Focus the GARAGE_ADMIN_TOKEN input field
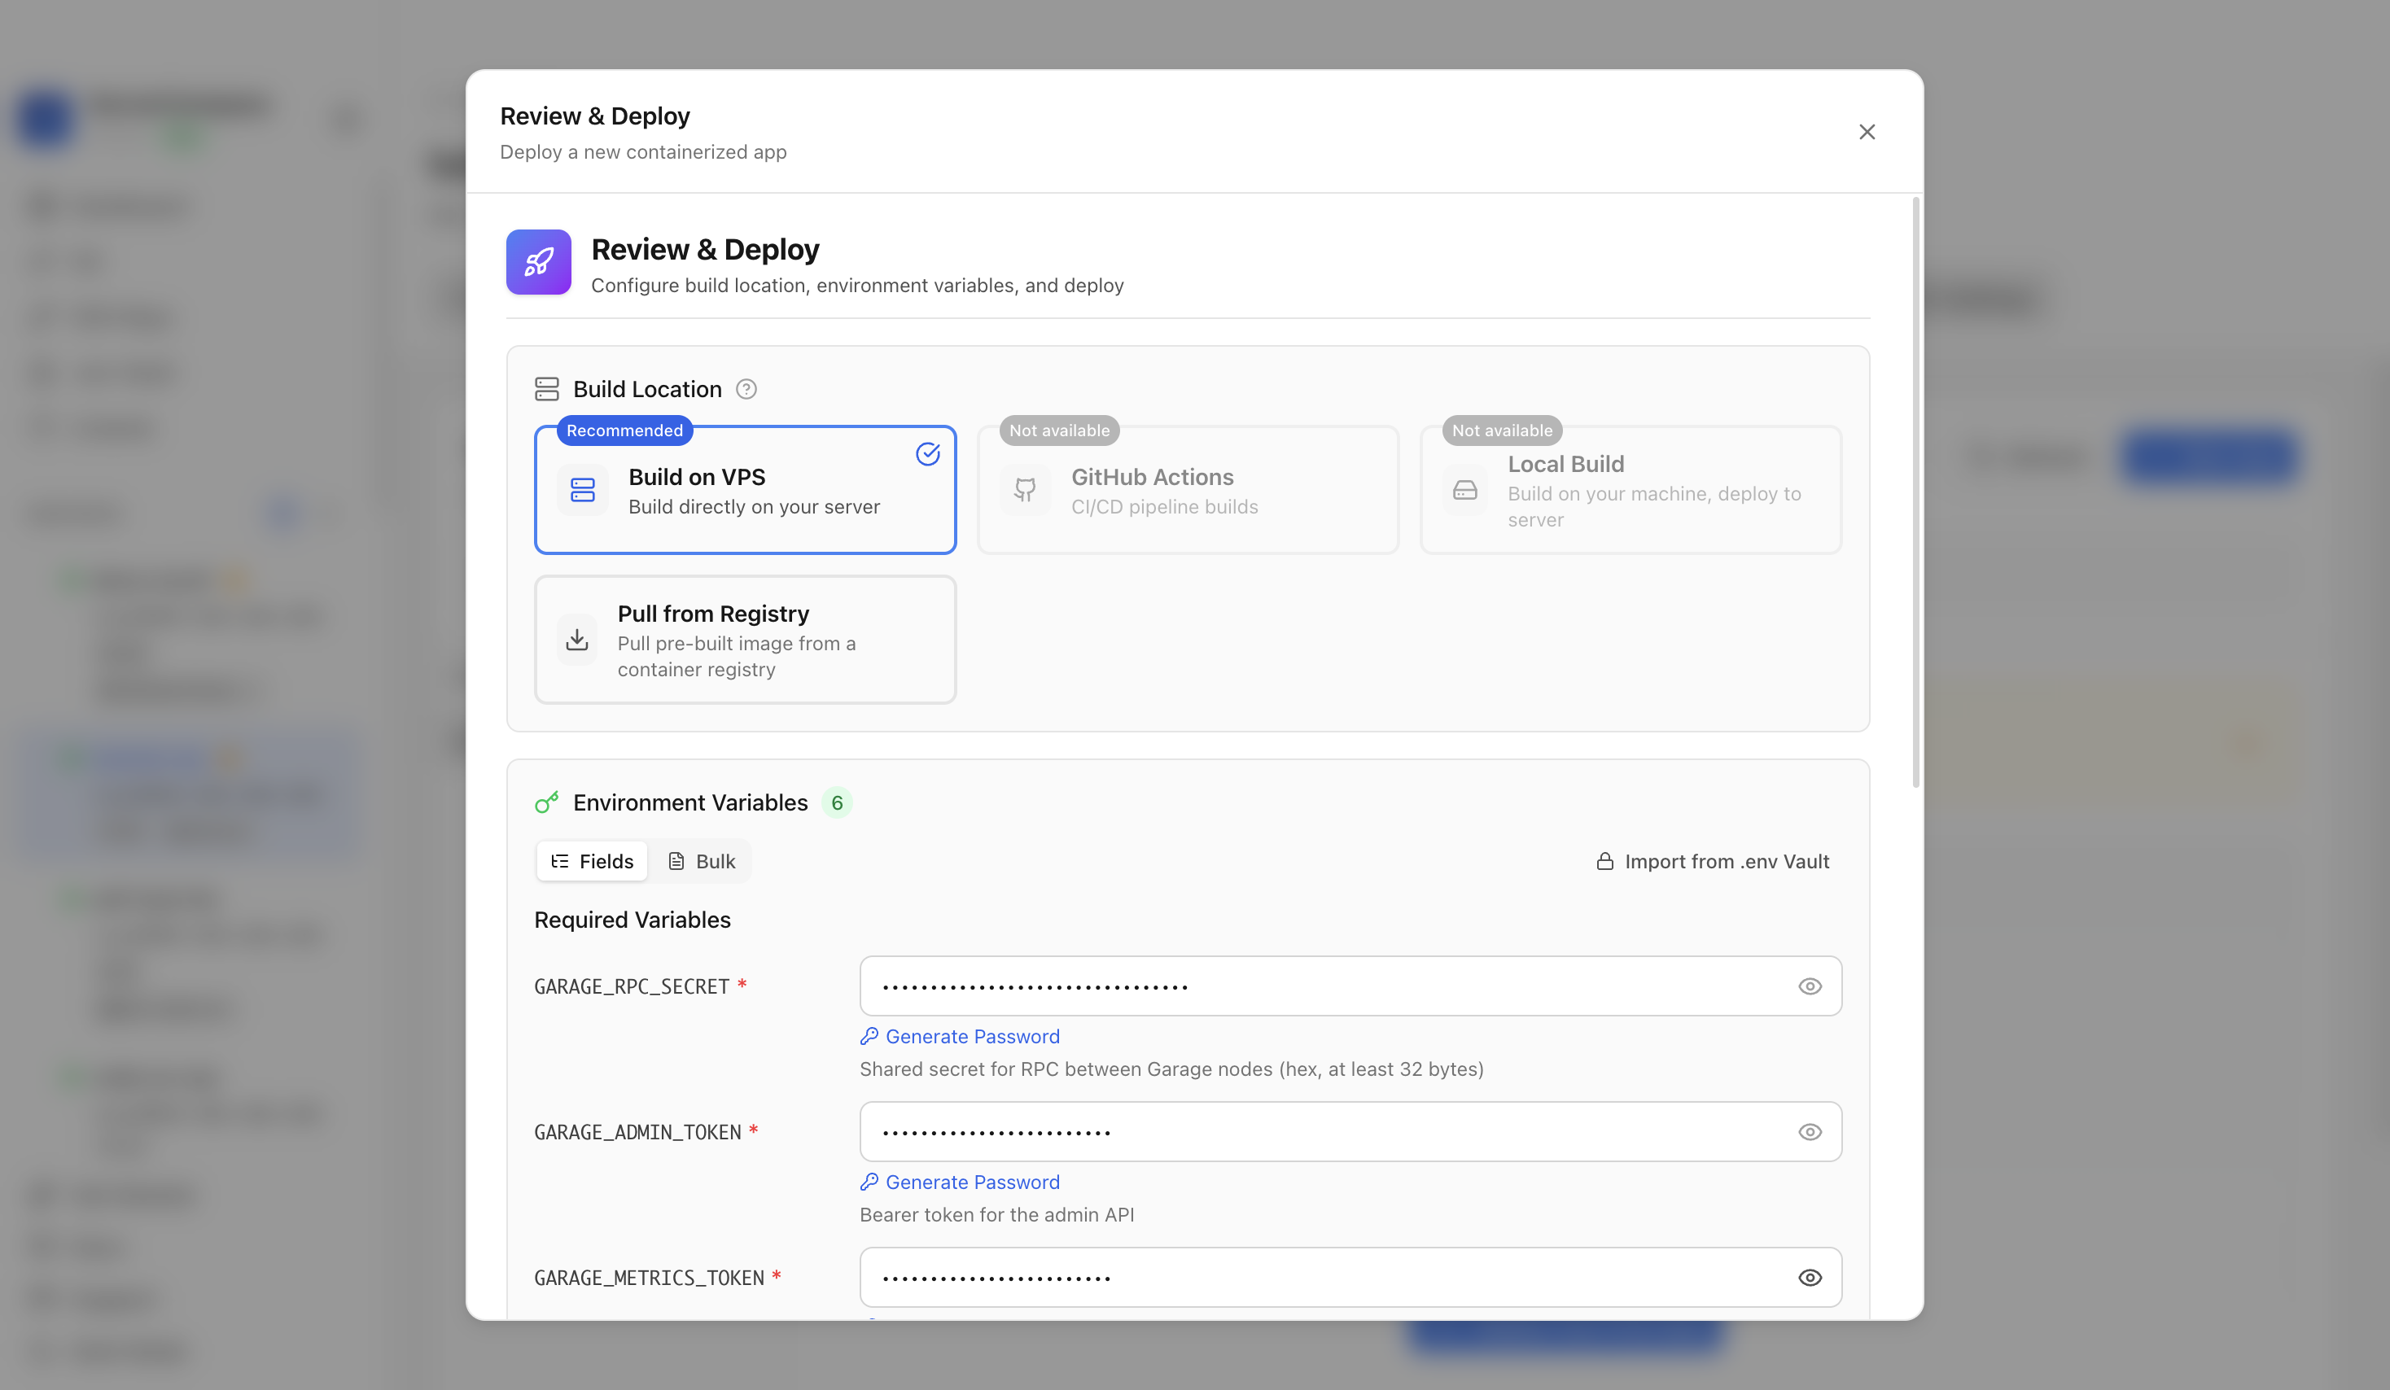The height and width of the screenshot is (1390, 2390). click(x=1350, y=1131)
